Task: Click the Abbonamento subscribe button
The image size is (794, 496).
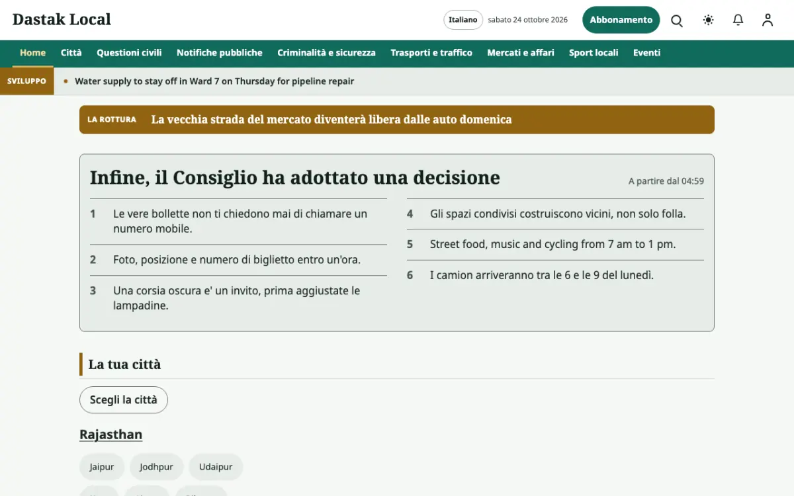Action: coord(621,20)
